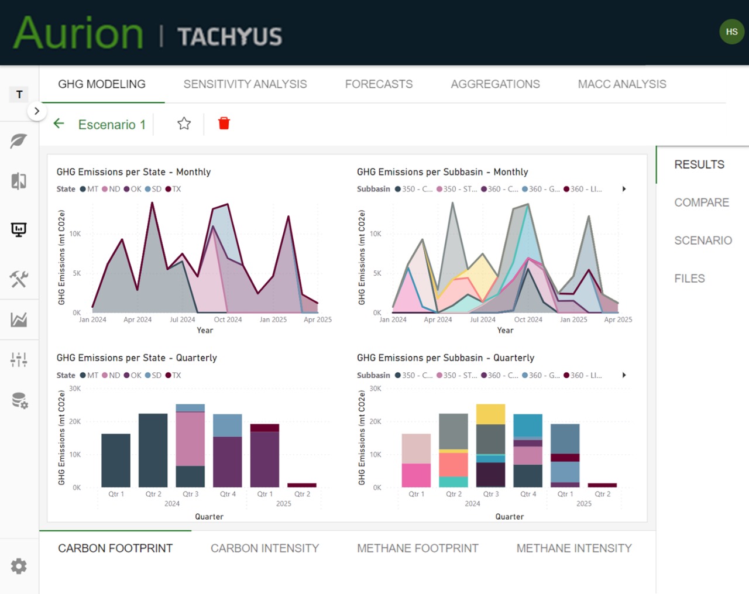Screen dimensions: 749x594
Task: Toggle TX legend in State Quarterly chart
Action: (x=173, y=375)
